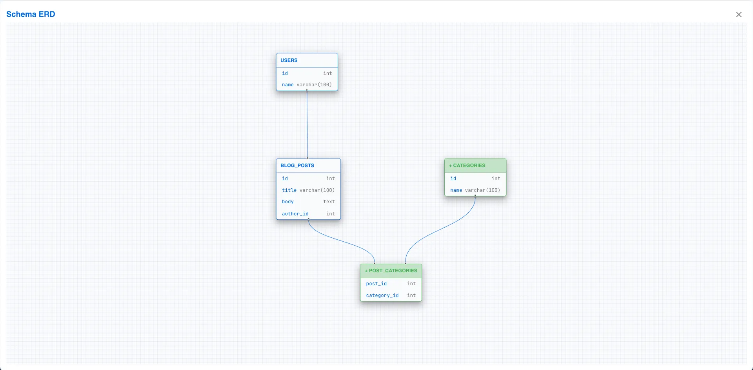Select the id row in USERS table
The image size is (753, 370).
pos(307,73)
